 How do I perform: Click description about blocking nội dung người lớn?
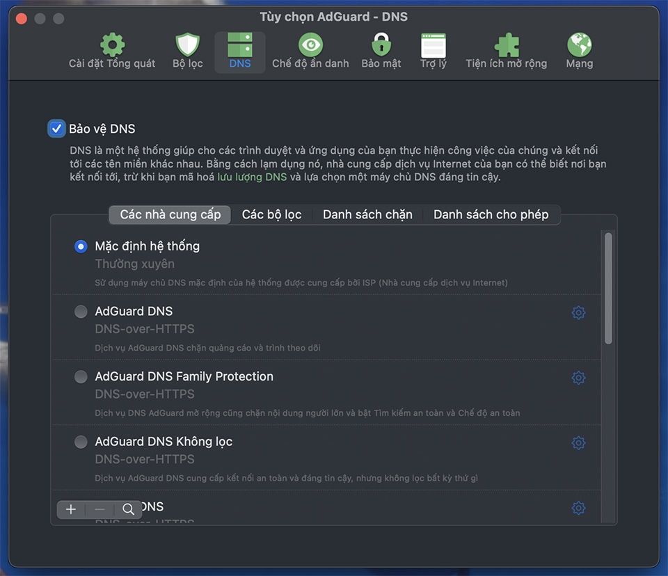point(307,413)
